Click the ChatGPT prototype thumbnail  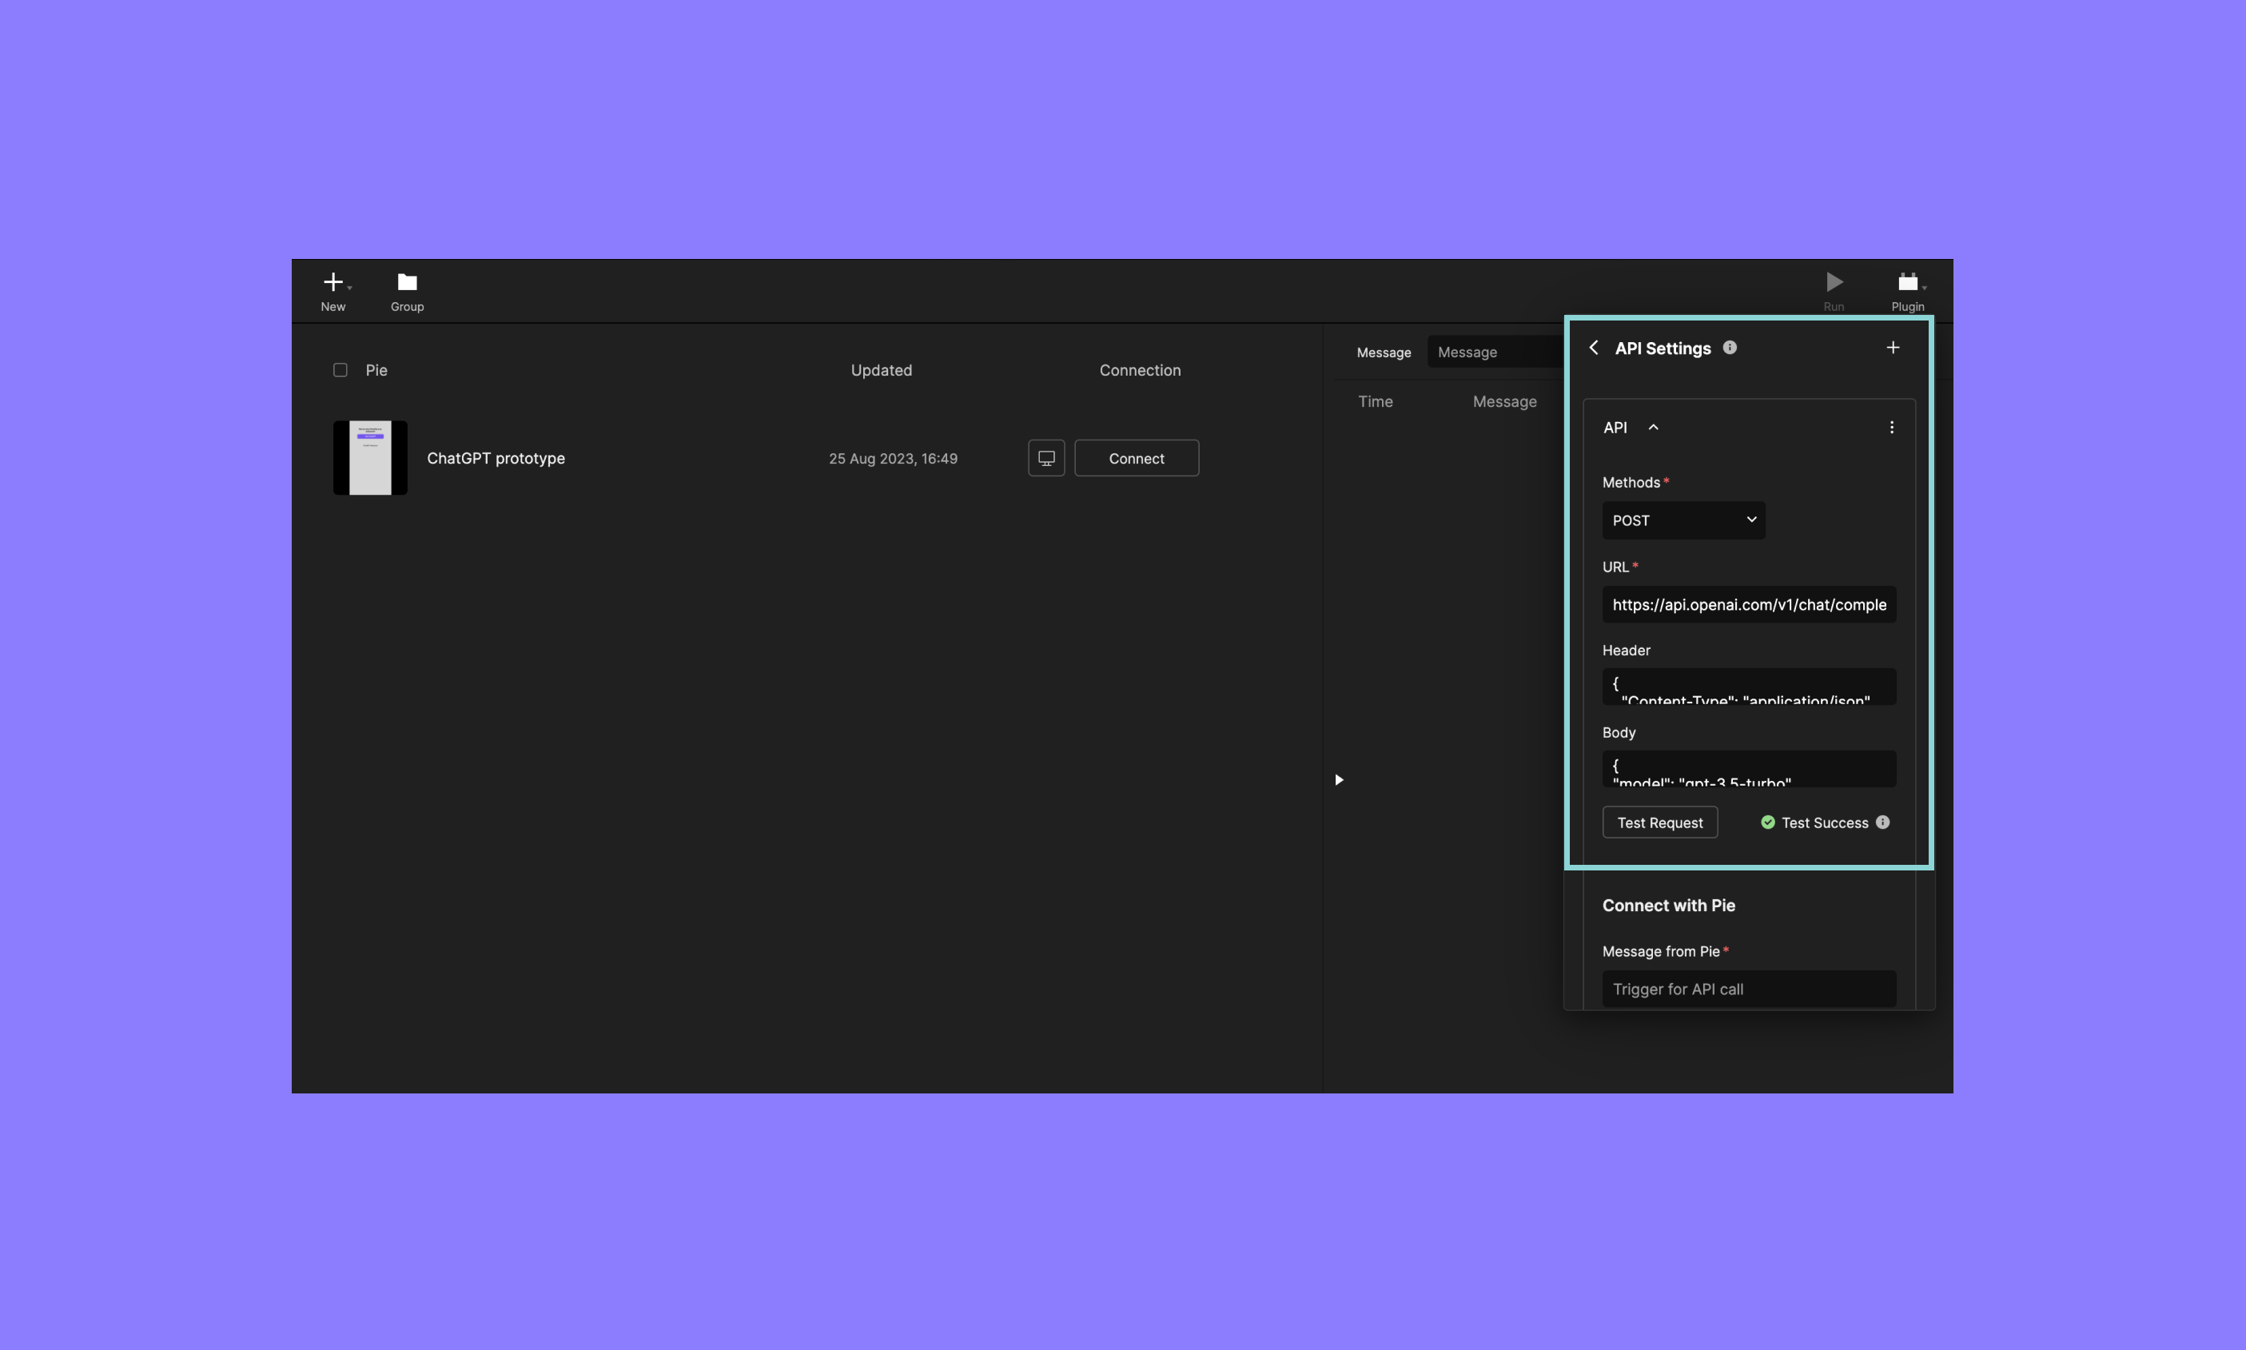click(369, 457)
